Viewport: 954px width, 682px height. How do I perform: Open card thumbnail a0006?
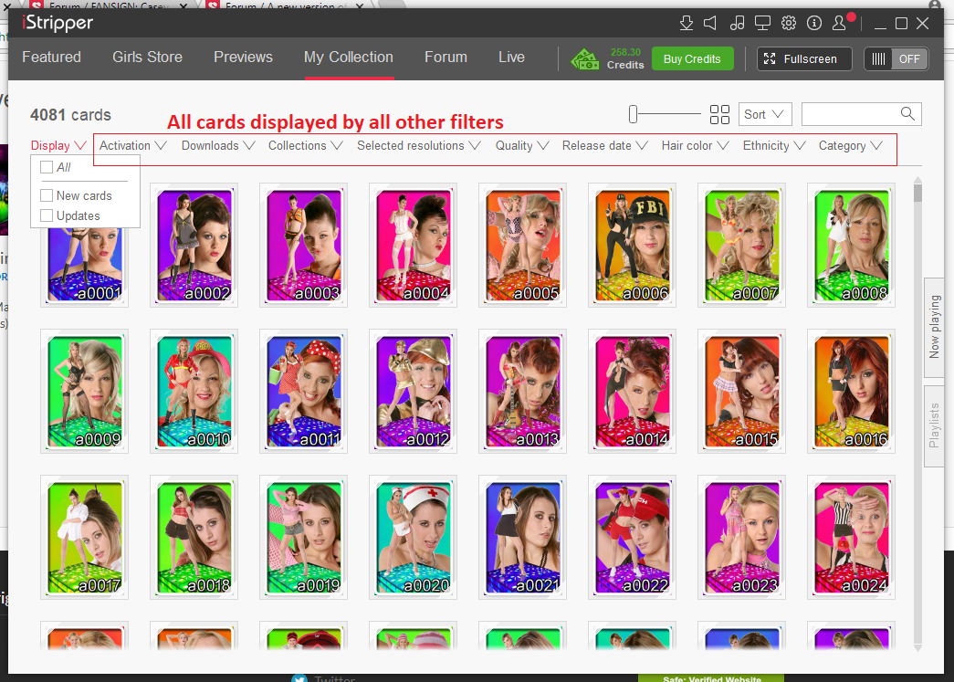click(632, 246)
